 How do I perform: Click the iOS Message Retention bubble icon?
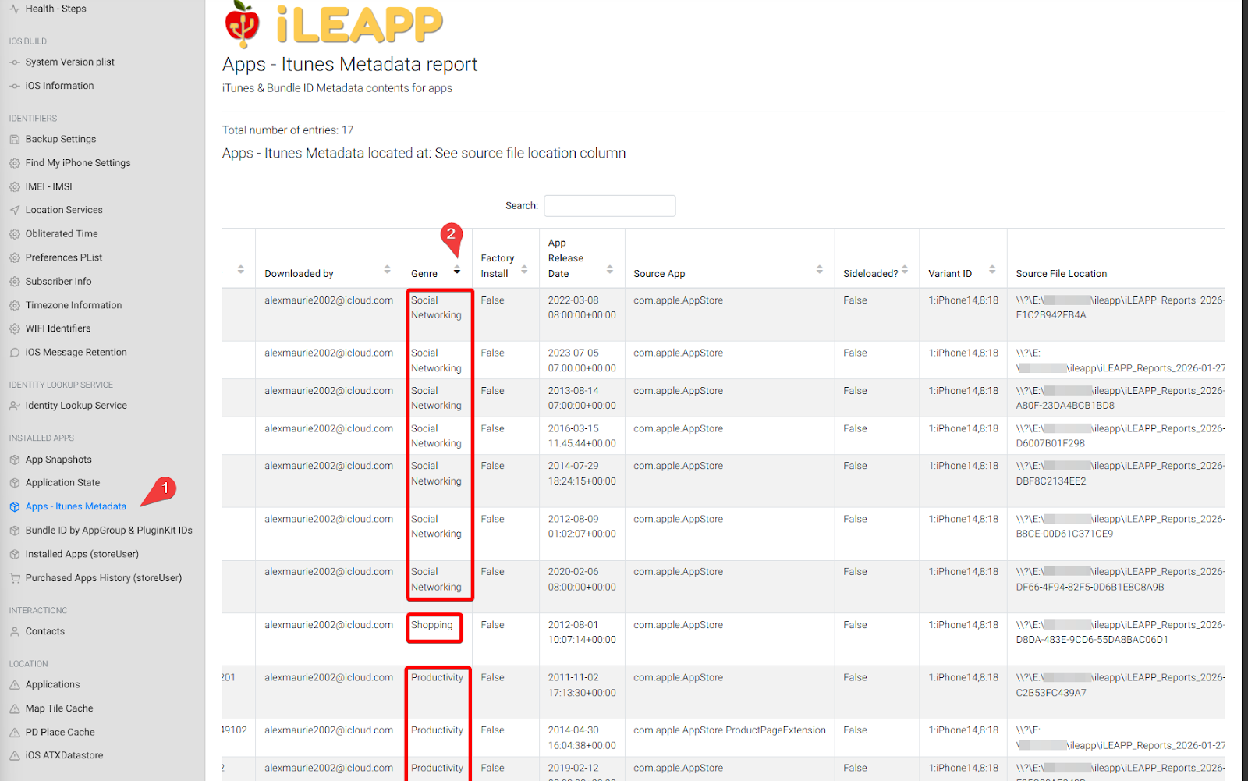tap(15, 353)
